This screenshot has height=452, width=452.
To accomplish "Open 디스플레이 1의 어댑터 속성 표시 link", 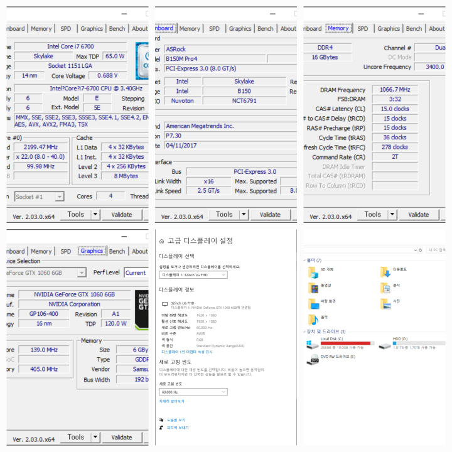I will tap(187, 352).
